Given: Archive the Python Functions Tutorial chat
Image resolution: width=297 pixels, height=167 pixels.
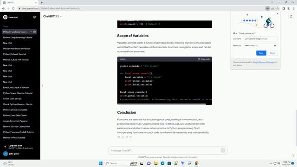Looking at the screenshot, I should click(34, 32).
